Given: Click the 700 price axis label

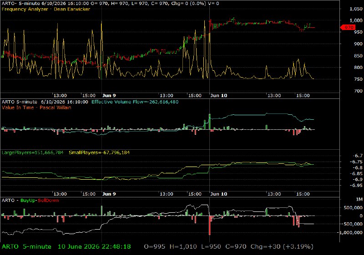Looking at the screenshot, I should [358, 91].
